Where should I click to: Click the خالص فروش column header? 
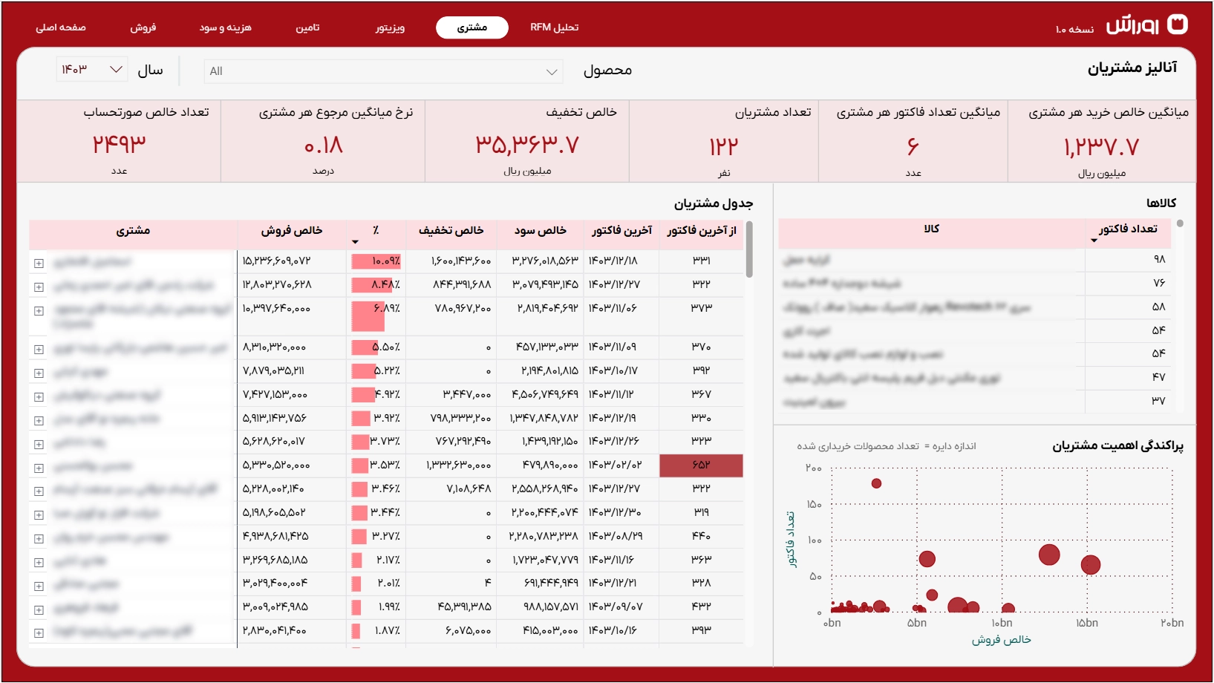[x=291, y=231]
